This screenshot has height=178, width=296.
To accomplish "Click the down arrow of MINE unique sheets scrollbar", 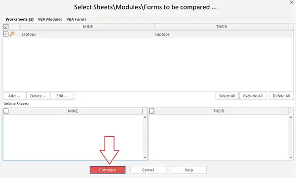I will [145, 157].
